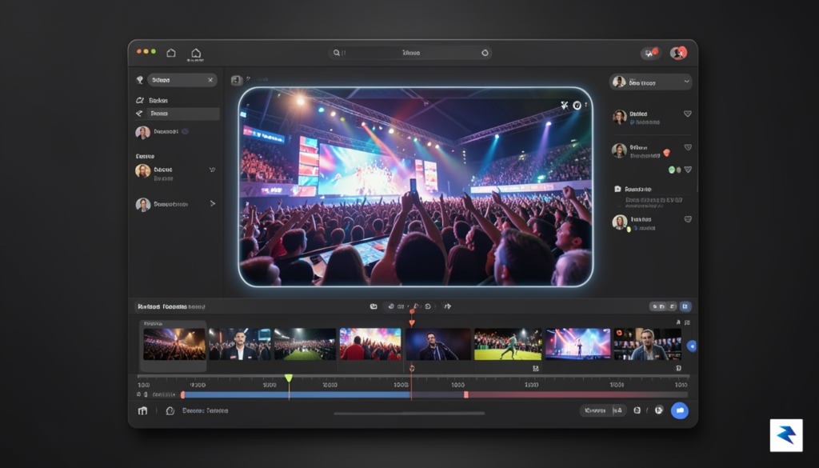
Task: Click the chat bubble icon in the bottom bar
Action: tap(170, 411)
